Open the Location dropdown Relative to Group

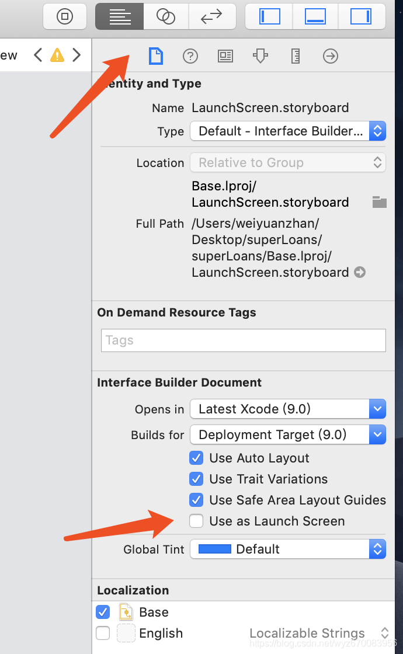pyautogui.click(x=288, y=162)
